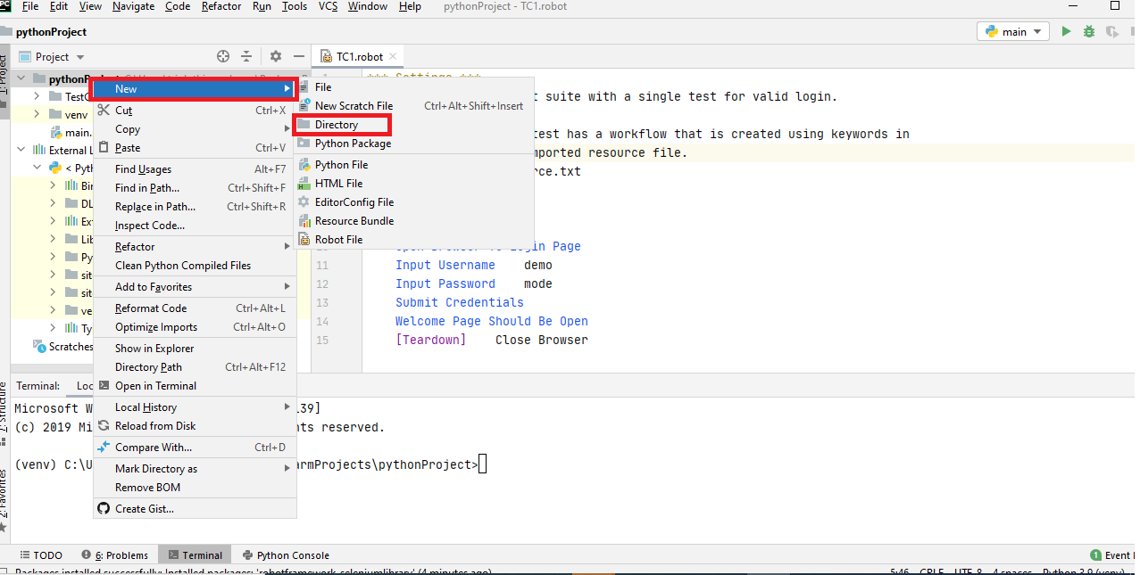Click 'Input Username' keyword in editor
Viewport: 1140px width, 575px height.
[445, 265]
